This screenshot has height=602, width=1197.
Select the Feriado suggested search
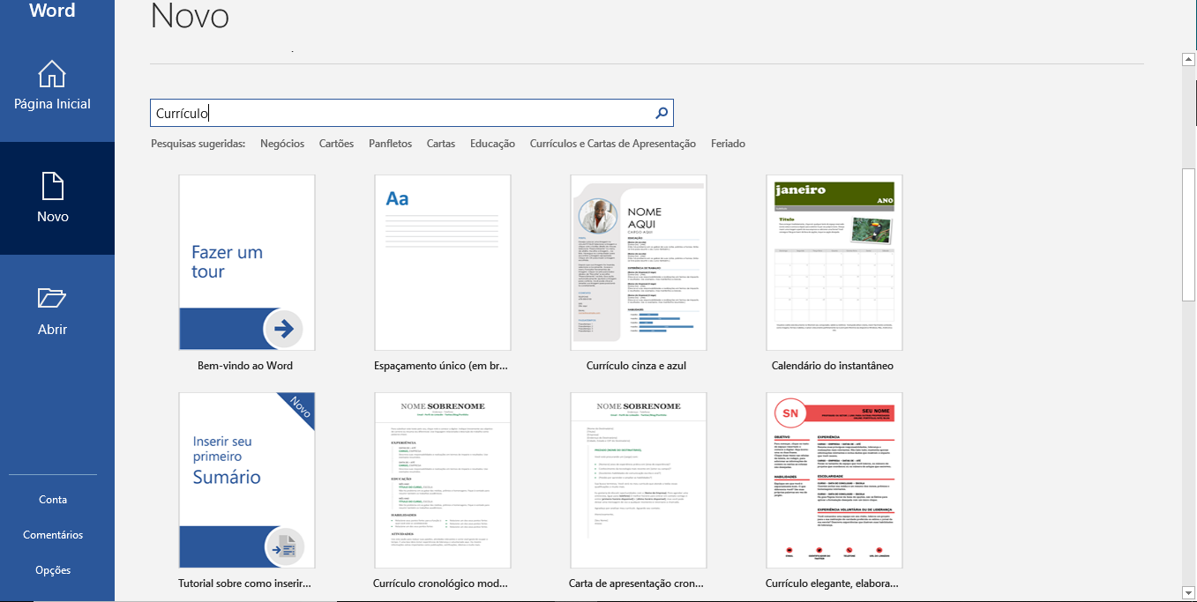click(728, 144)
